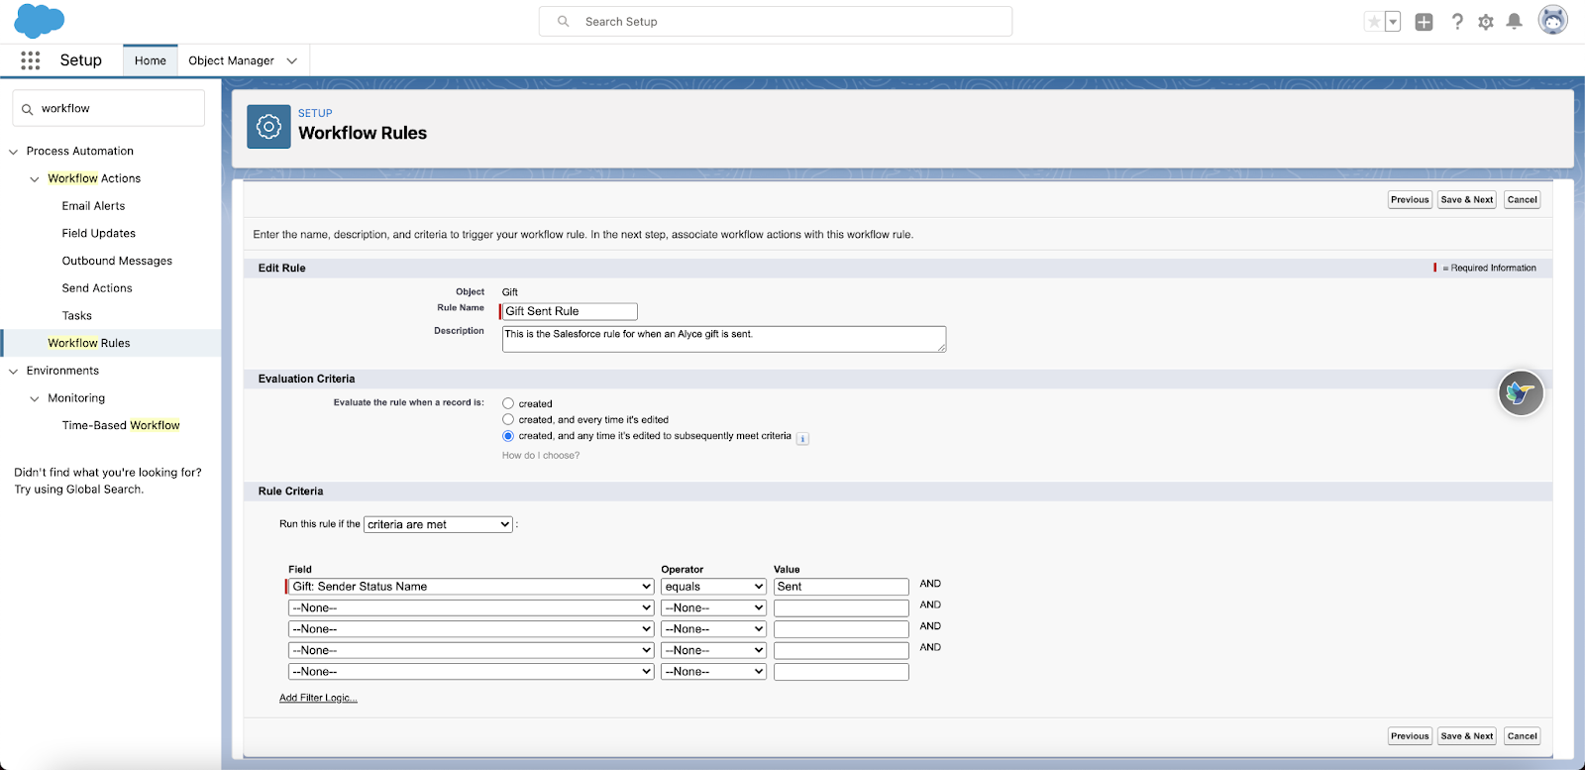Click the favorites star icon
The height and width of the screenshot is (770, 1585).
point(1374,22)
